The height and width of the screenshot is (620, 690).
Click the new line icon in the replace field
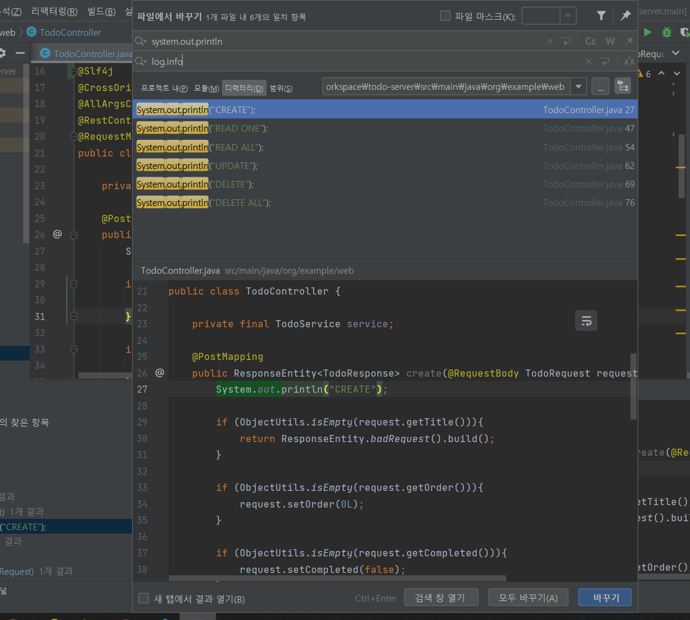606,62
